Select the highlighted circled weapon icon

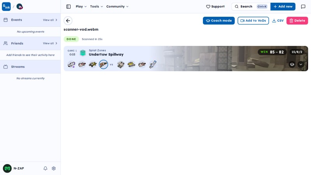pos(103,65)
